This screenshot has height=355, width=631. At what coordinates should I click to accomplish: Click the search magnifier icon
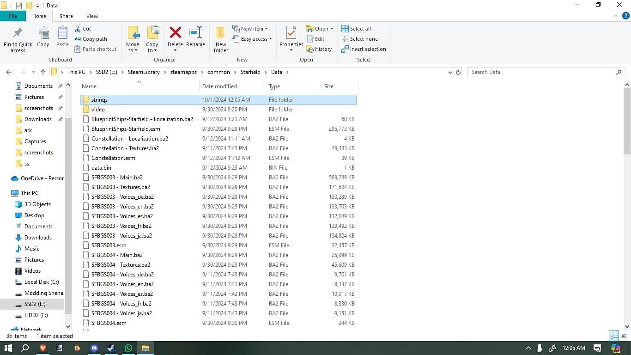pos(619,72)
